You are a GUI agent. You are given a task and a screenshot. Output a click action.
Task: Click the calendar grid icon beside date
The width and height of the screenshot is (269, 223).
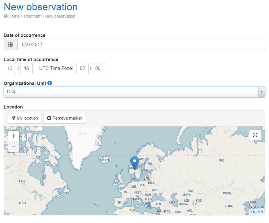(x=11, y=45)
